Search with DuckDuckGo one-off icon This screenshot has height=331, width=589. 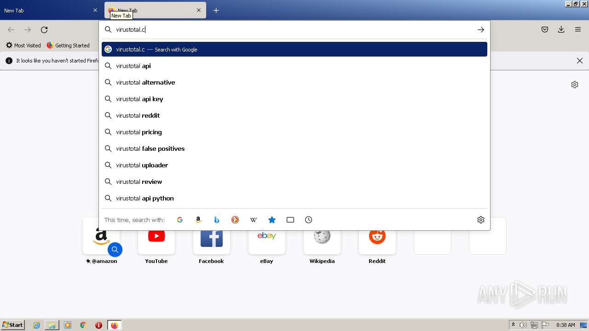[235, 220]
